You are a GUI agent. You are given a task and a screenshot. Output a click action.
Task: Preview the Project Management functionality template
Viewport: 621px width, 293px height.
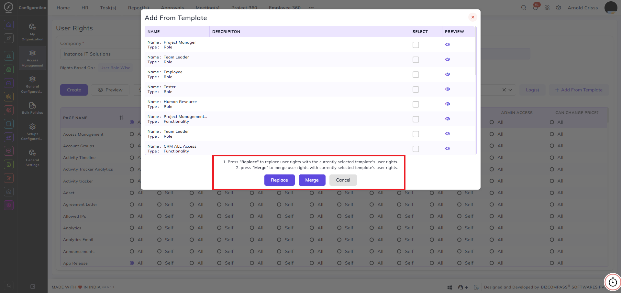coord(448,119)
